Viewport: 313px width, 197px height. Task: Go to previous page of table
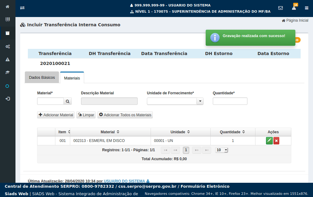(175, 150)
